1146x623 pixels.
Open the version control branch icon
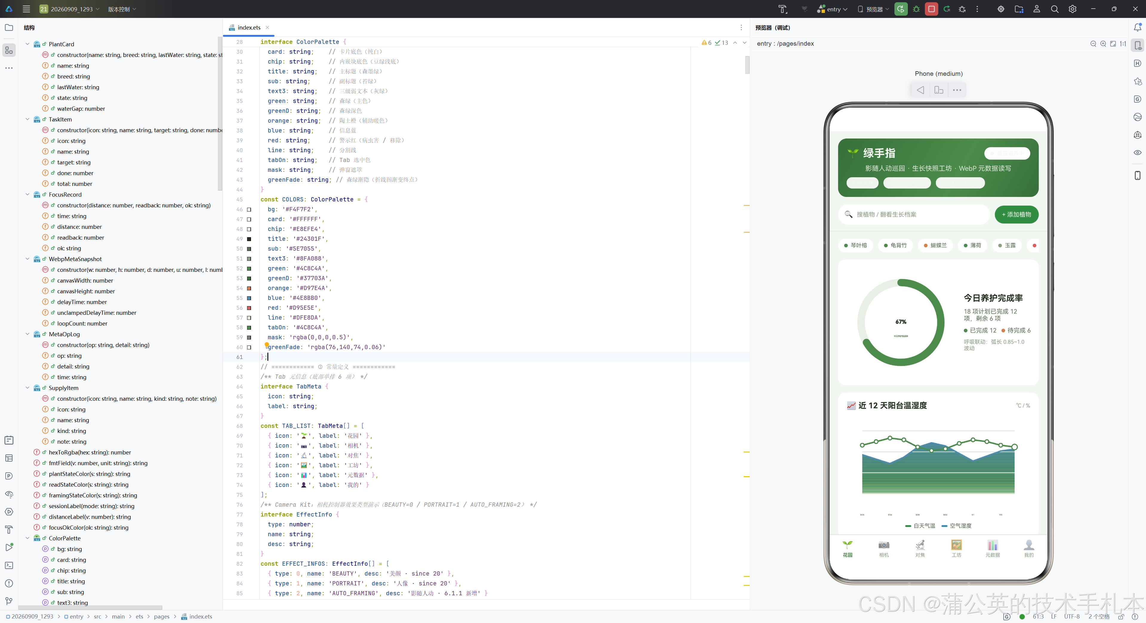click(x=9, y=601)
